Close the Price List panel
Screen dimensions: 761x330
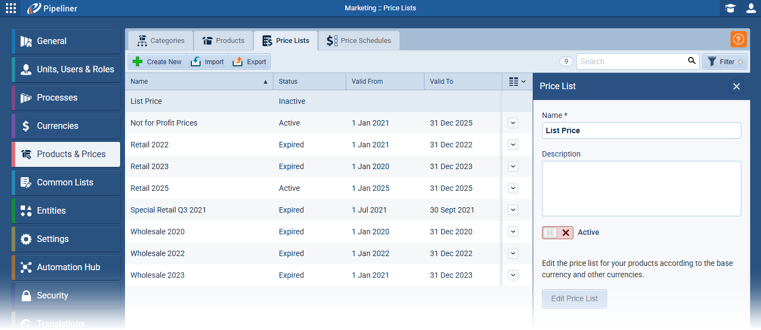pos(736,86)
